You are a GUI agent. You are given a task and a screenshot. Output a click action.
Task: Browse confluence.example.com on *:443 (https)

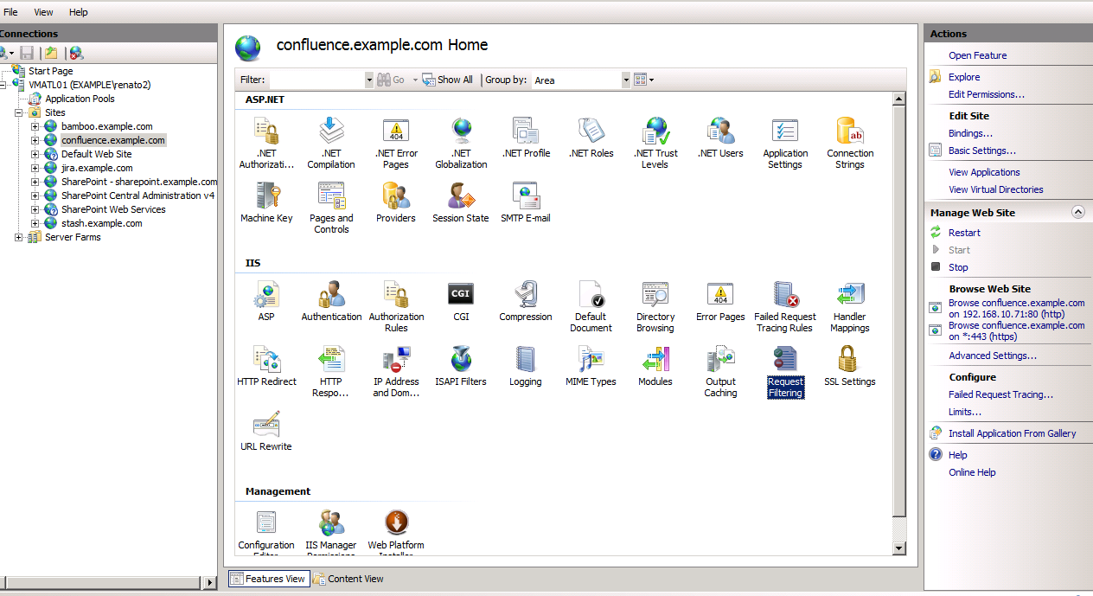(1016, 330)
